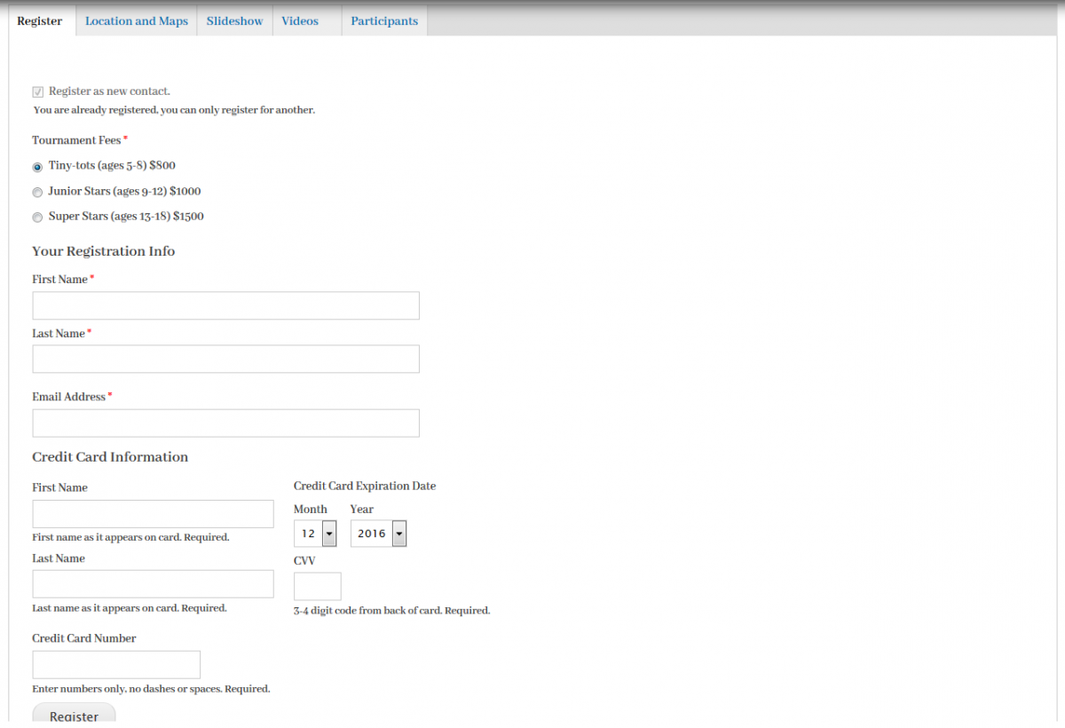This screenshot has height=728, width=1065.
Task: Focus the cardholder First Name field
Action: (x=153, y=513)
